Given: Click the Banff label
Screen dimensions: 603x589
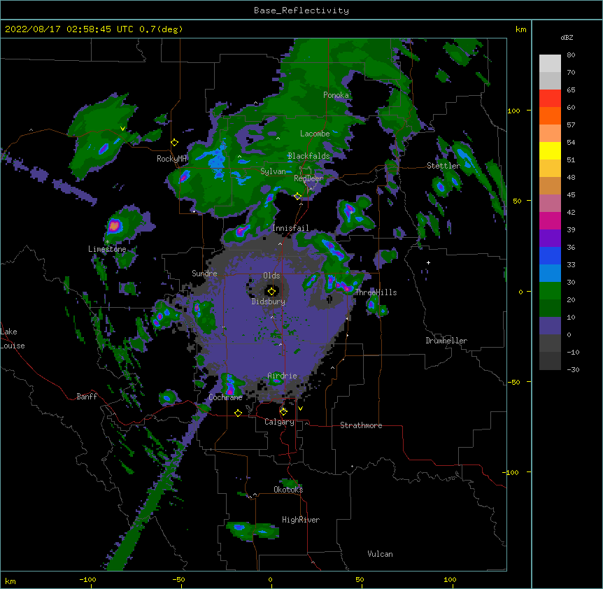Looking at the screenshot, I should [x=87, y=397].
